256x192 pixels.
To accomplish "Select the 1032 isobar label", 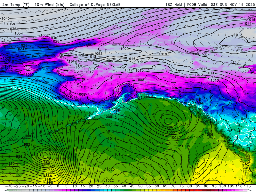I will pyautogui.click(x=44, y=35).
